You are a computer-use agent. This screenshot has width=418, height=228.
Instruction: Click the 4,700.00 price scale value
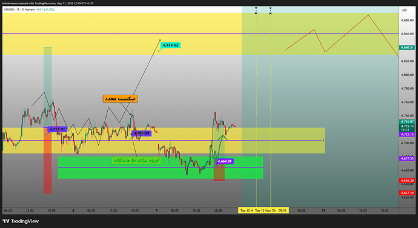click(407, 143)
